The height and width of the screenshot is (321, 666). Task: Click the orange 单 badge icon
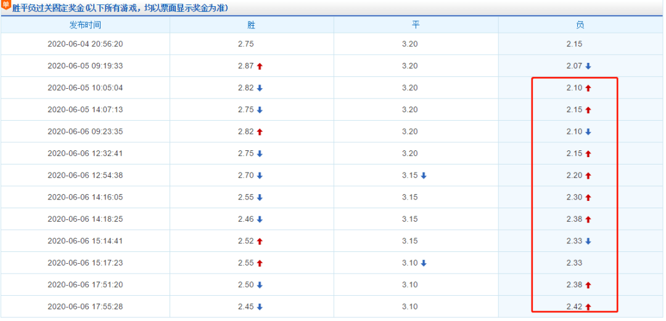coord(6,6)
